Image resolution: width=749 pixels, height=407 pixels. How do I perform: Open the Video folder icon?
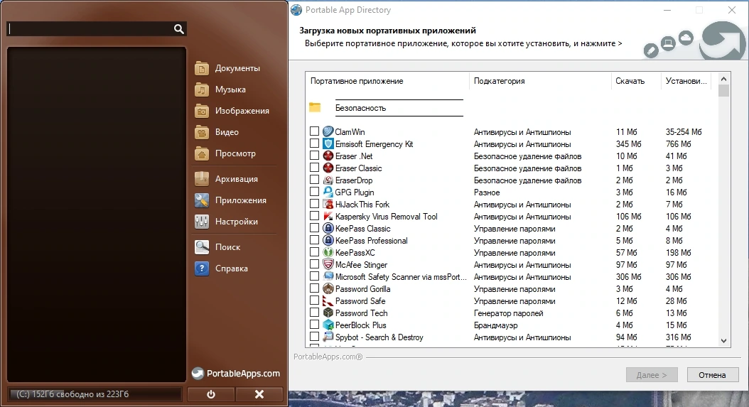click(202, 132)
